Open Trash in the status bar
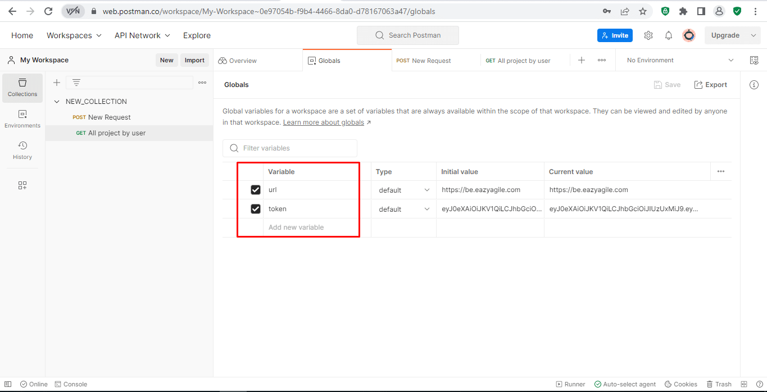Screen dimensions: 767x392 click(x=719, y=384)
